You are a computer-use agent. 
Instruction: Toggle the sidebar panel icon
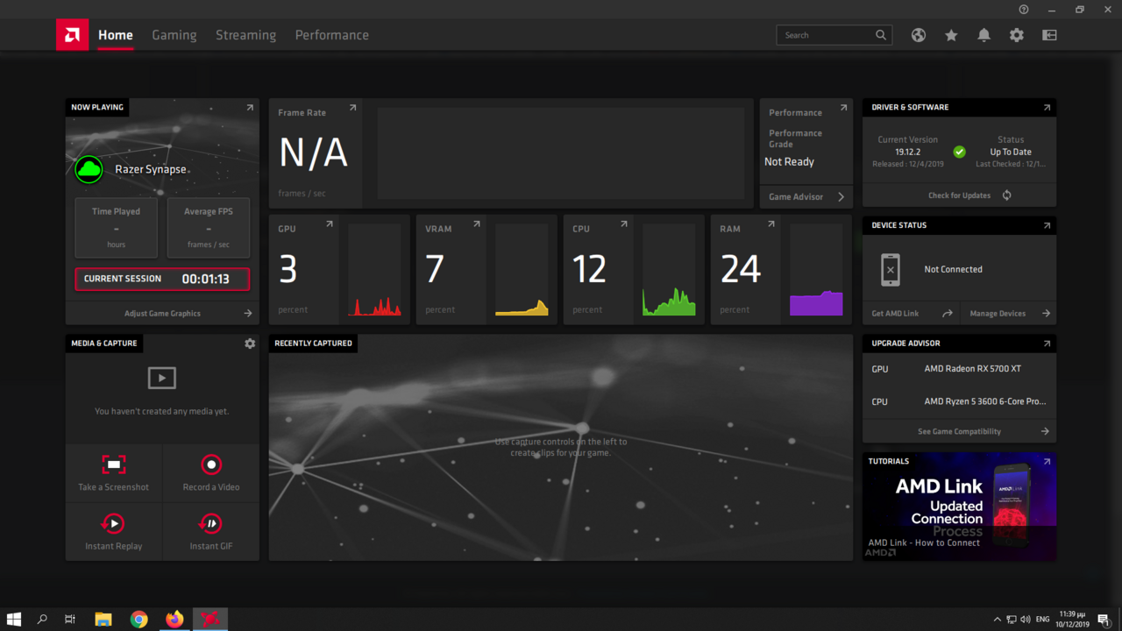(1049, 35)
